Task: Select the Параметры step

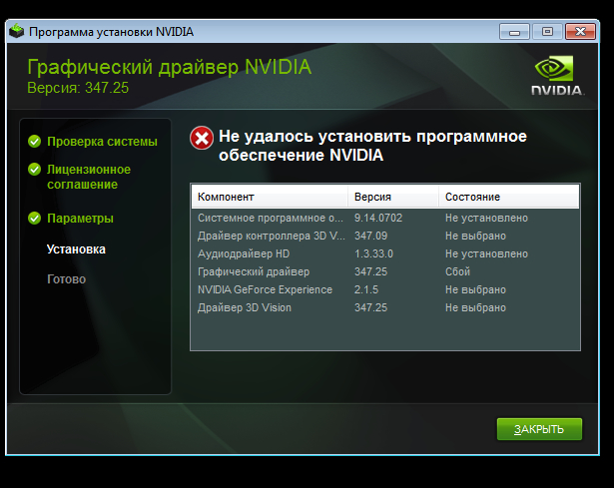Action: pyautogui.click(x=80, y=219)
